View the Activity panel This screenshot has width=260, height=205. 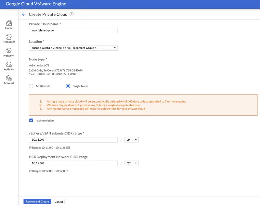9,66
